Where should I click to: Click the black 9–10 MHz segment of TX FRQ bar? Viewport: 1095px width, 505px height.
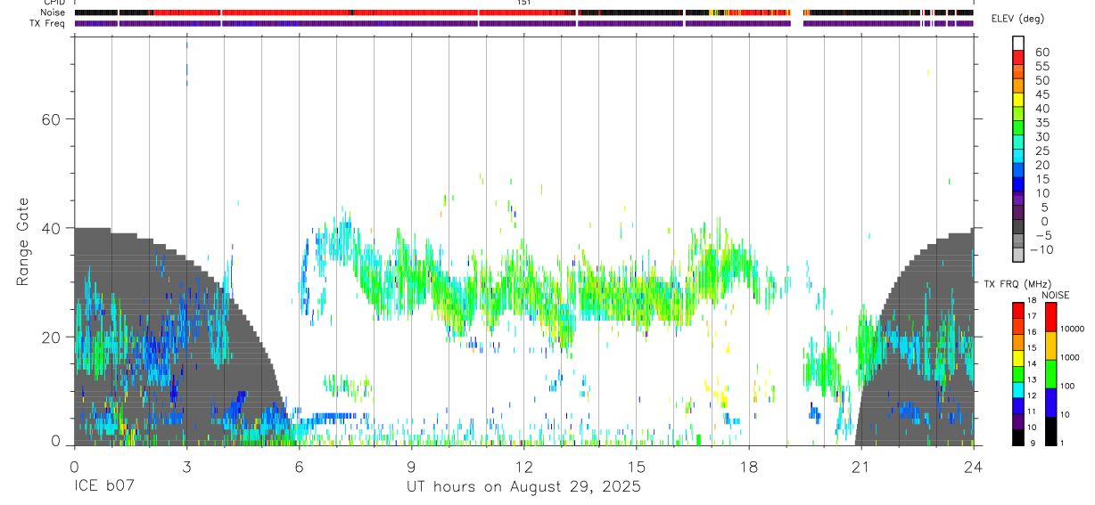[x=1018, y=436]
